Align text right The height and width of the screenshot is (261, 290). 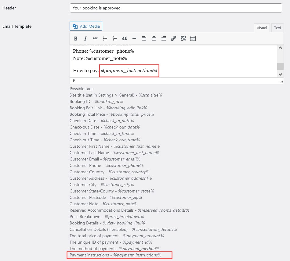pos(164,39)
